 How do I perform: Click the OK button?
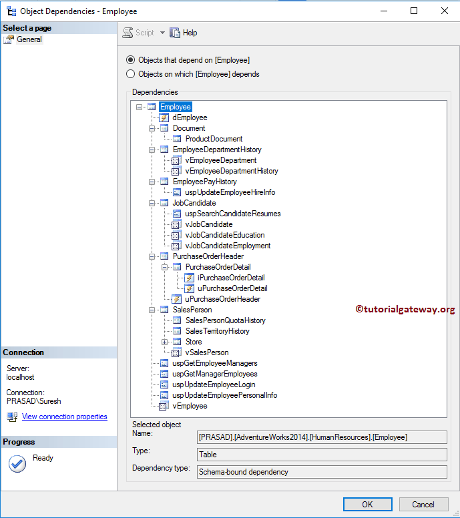coord(367,505)
